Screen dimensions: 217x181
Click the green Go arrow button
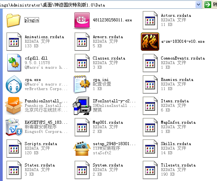(x=207, y=5)
